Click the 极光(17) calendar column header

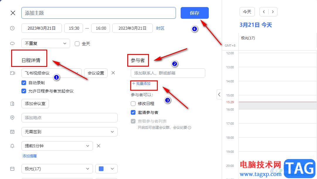[248, 38]
